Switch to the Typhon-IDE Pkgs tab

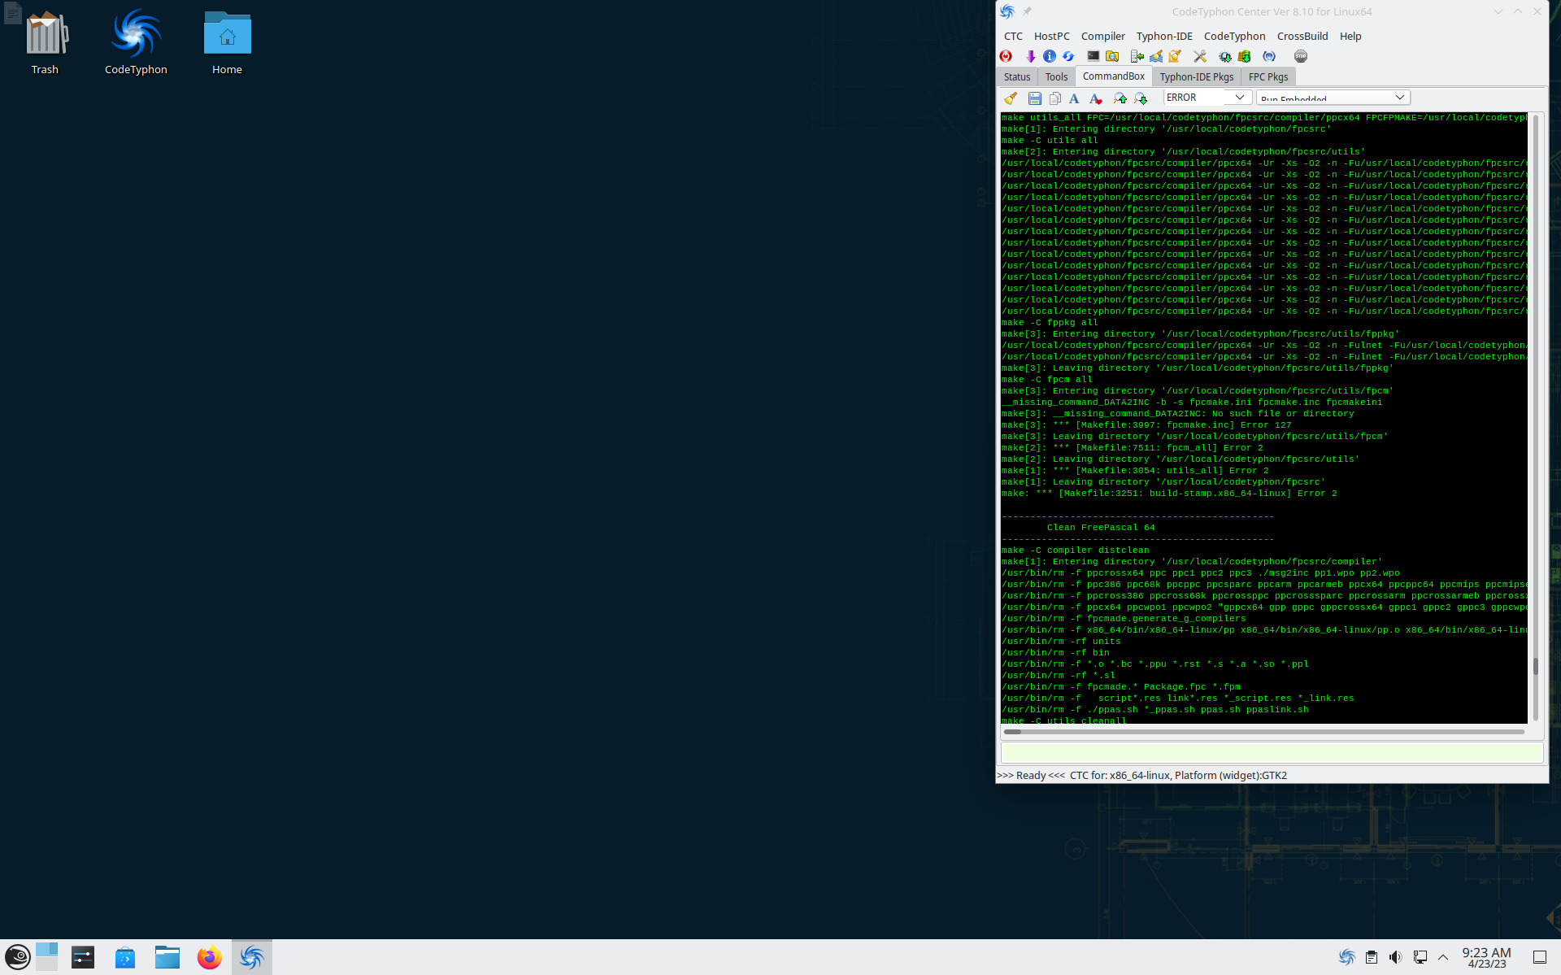point(1196,76)
